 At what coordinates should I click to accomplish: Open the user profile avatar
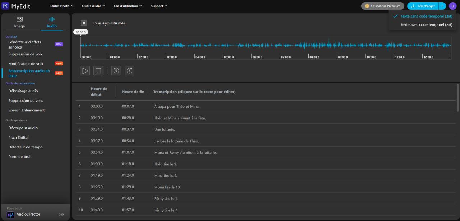tap(452, 6)
